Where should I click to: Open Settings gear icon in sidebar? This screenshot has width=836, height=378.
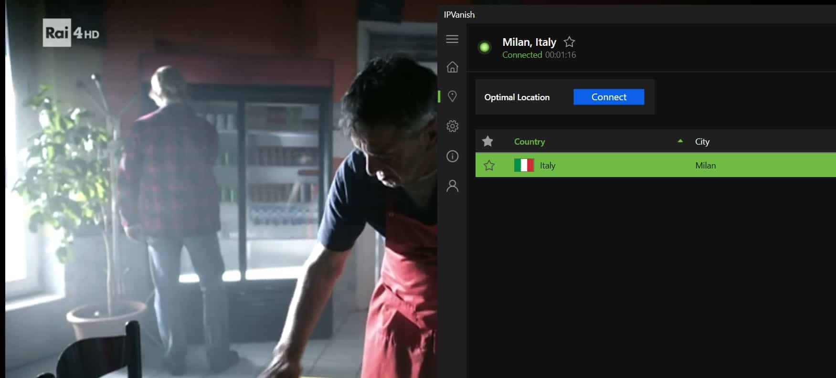tap(452, 126)
